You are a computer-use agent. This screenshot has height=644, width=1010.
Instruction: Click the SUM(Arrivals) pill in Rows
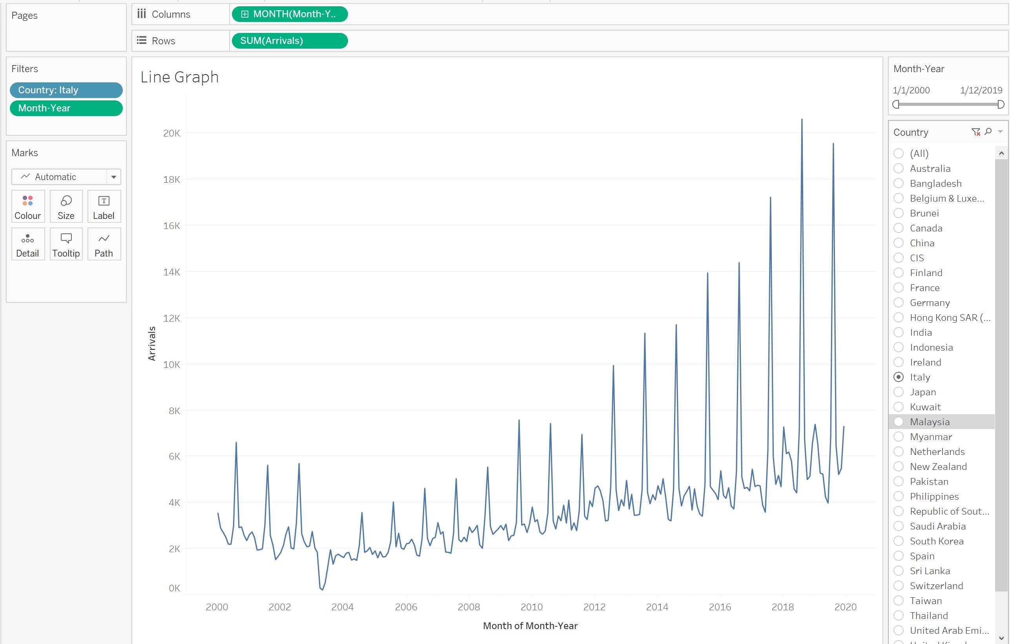[x=290, y=41]
